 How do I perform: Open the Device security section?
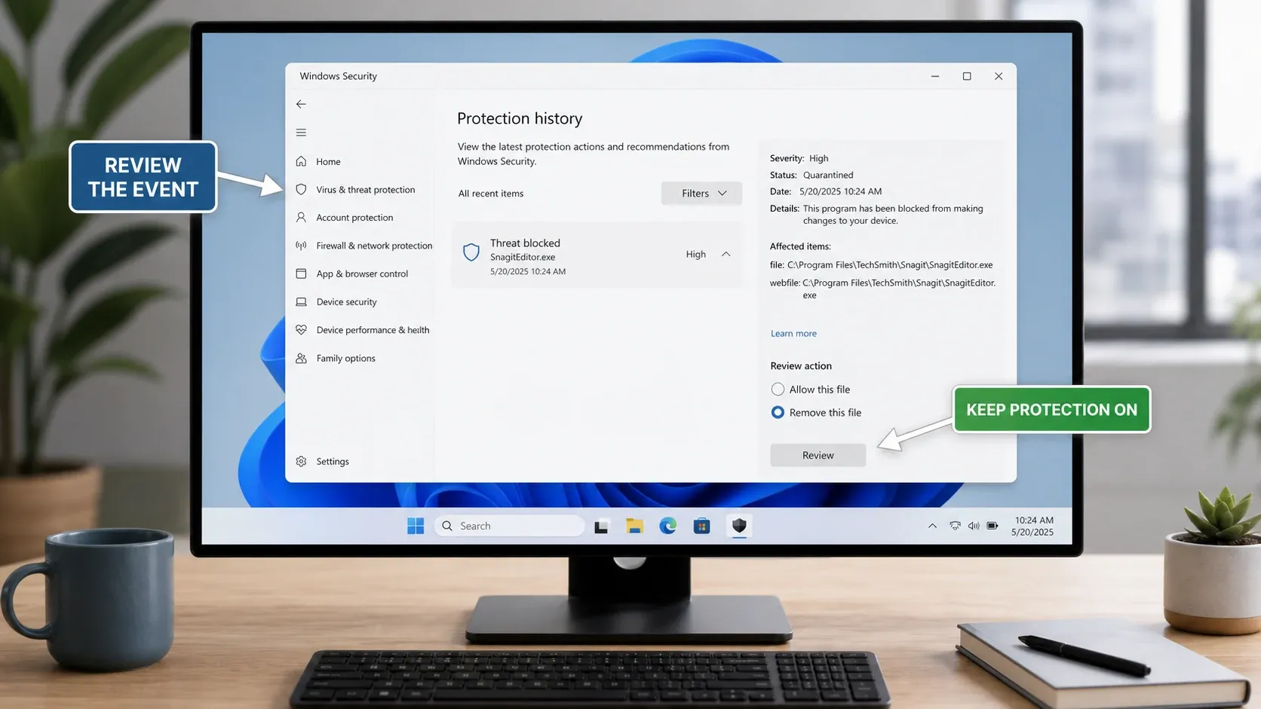pos(346,302)
